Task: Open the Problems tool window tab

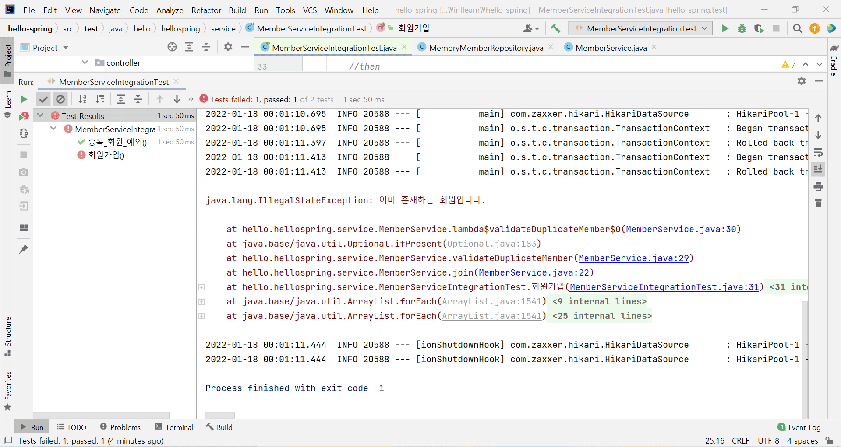Action: click(120, 427)
